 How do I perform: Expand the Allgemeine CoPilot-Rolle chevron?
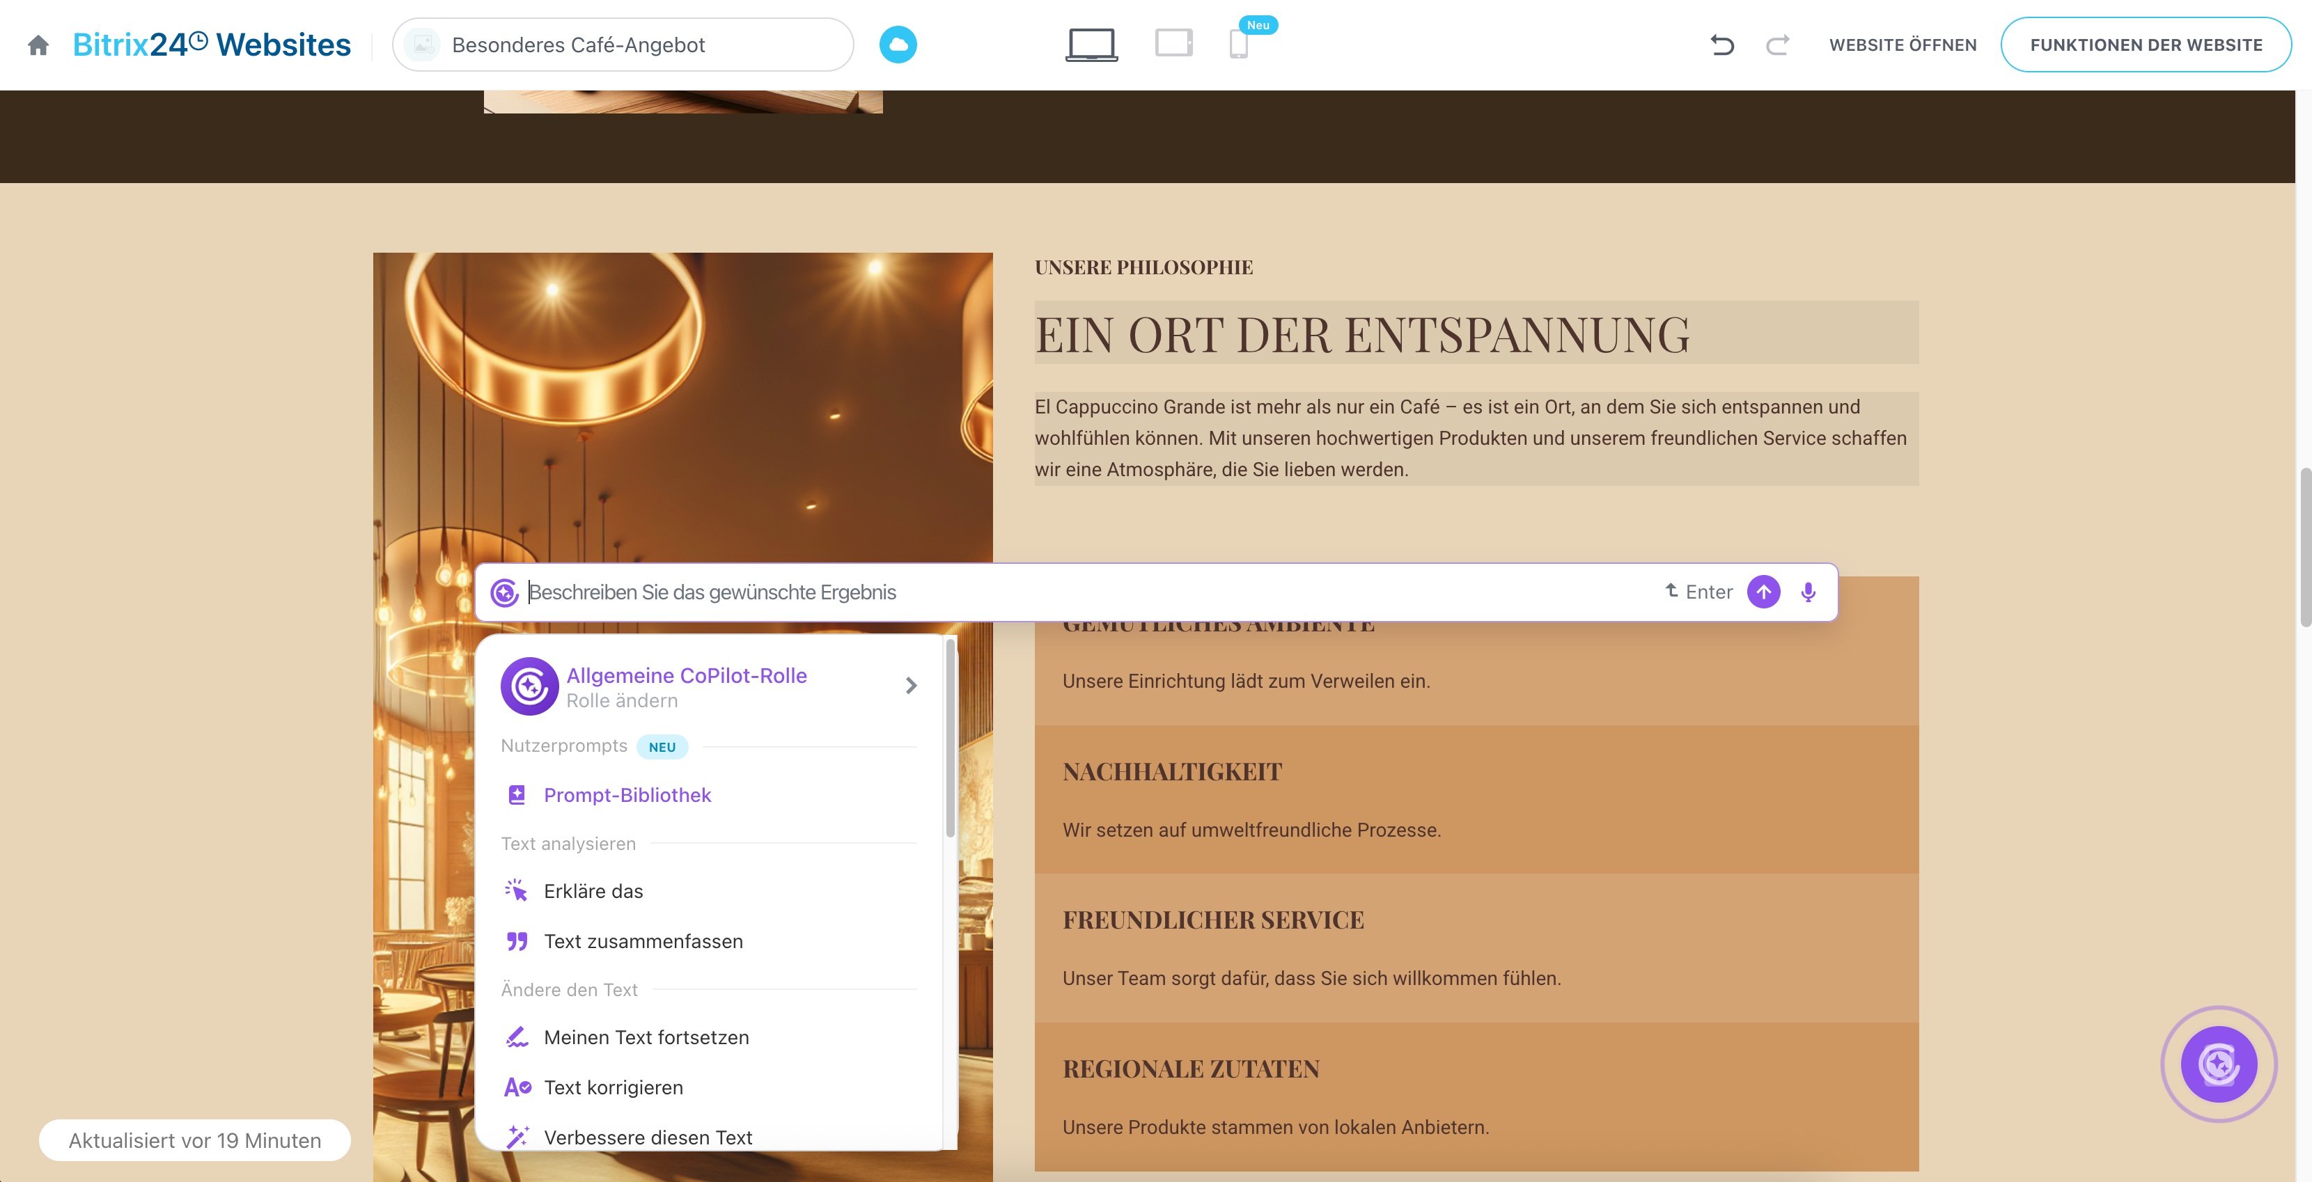[x=911, y=686]
